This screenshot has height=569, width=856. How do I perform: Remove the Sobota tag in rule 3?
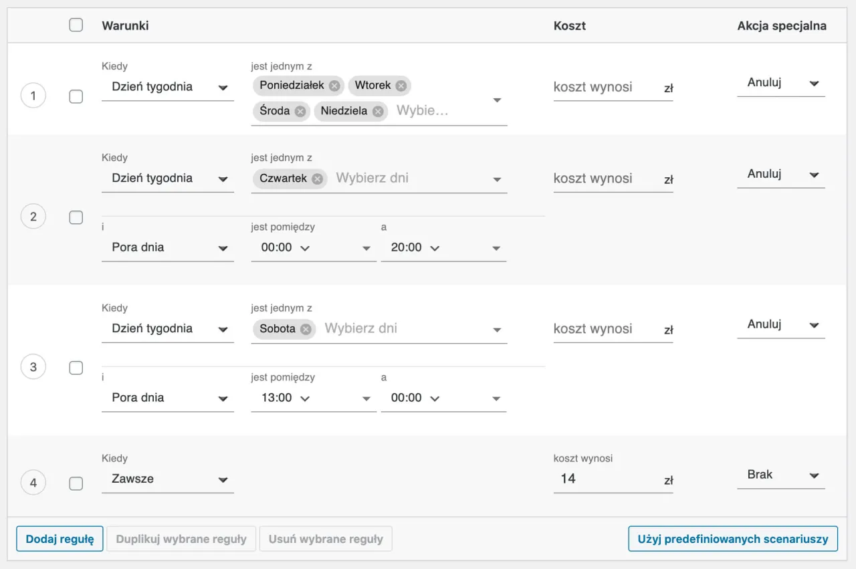pyautogui.click(x=306, y=329)
